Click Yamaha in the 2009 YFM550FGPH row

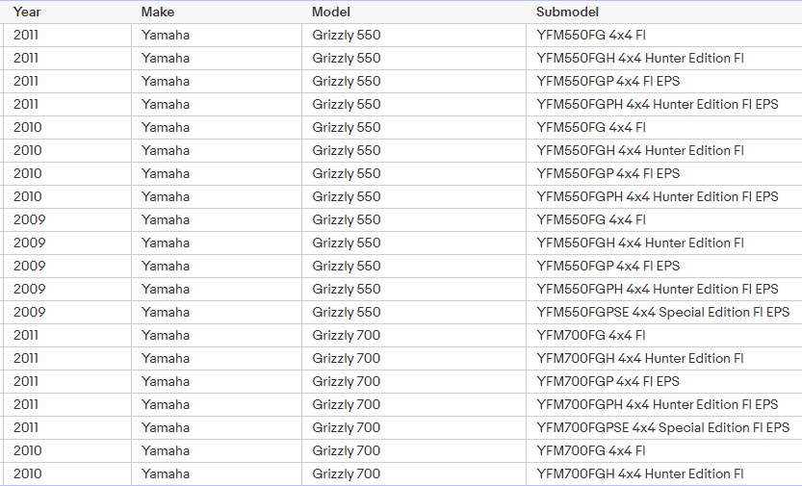pos(166,289)
